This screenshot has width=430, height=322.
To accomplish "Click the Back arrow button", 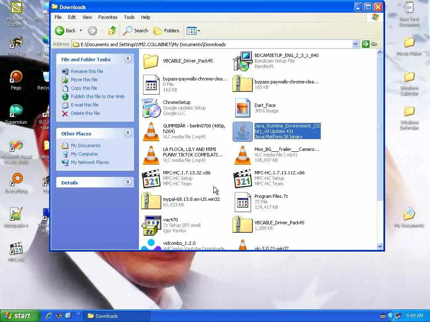I will pyautogui.click(x=66, y=31).
